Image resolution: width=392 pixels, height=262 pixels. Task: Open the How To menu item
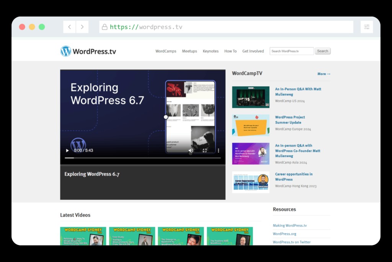click(230, 51)
